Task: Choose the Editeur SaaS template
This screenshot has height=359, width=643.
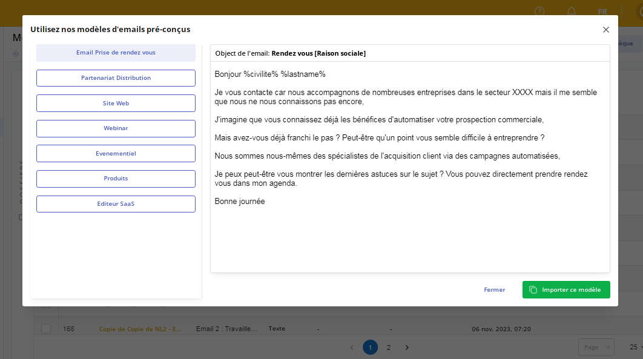Action: [x=116, y=204]
